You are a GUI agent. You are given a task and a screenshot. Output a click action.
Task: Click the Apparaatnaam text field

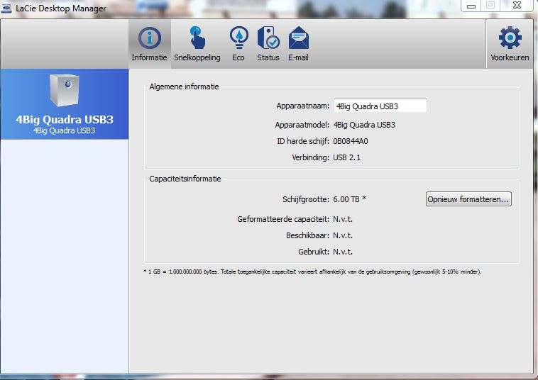[x=380, y=106]
